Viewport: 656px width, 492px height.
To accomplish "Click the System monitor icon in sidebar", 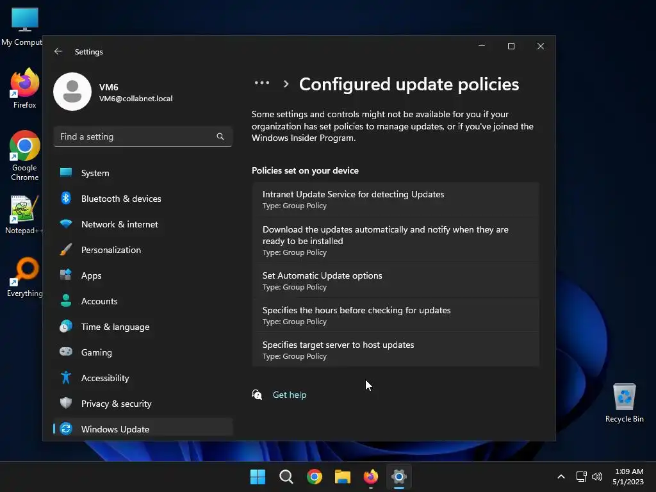I will 66,172.
